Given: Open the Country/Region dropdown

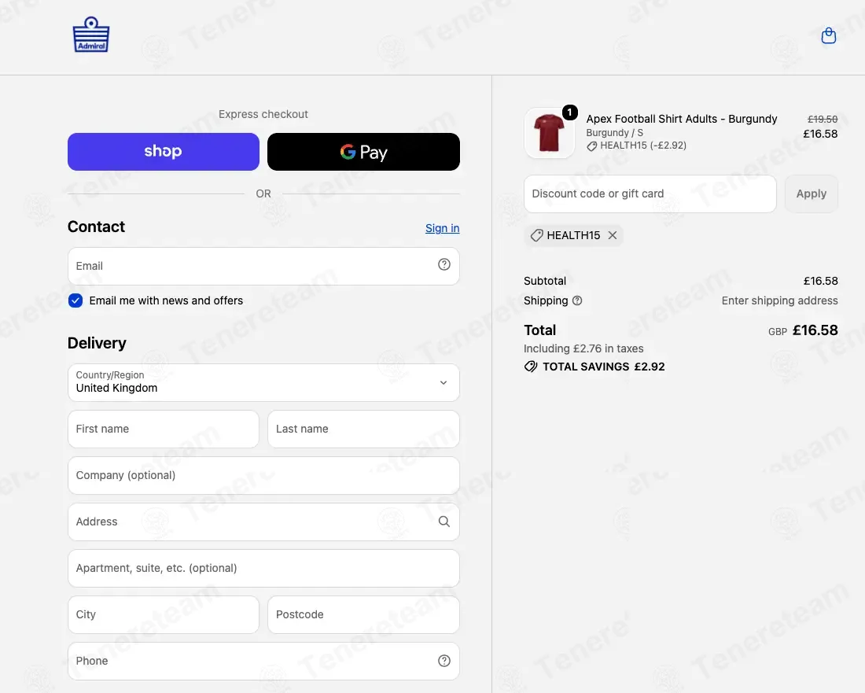Looking at the screenshot, I should click(x=263, y=383).
